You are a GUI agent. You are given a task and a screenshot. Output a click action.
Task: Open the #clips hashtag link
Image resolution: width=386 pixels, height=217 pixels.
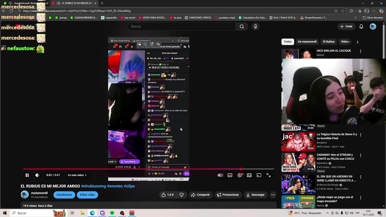(129, 186)
